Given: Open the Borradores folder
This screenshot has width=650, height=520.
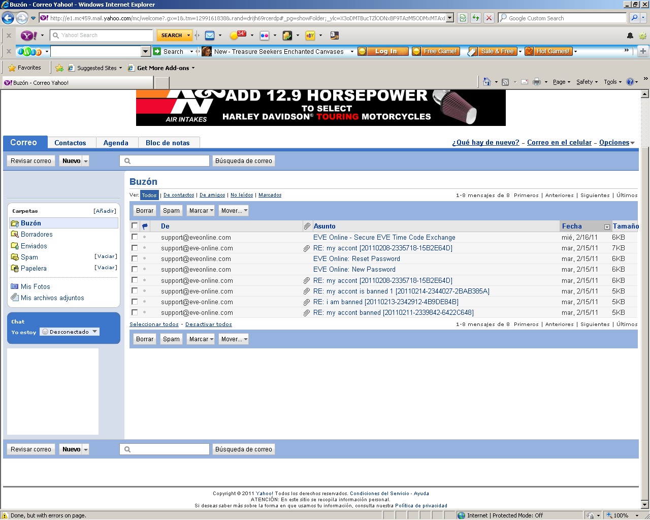Looking at the screenshot, I should (37, 235).
